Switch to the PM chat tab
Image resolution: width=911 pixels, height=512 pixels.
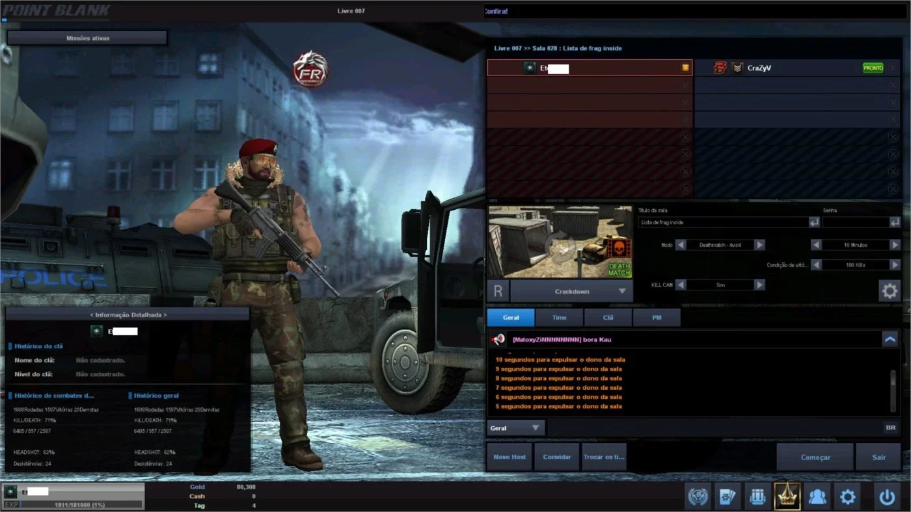657,317
